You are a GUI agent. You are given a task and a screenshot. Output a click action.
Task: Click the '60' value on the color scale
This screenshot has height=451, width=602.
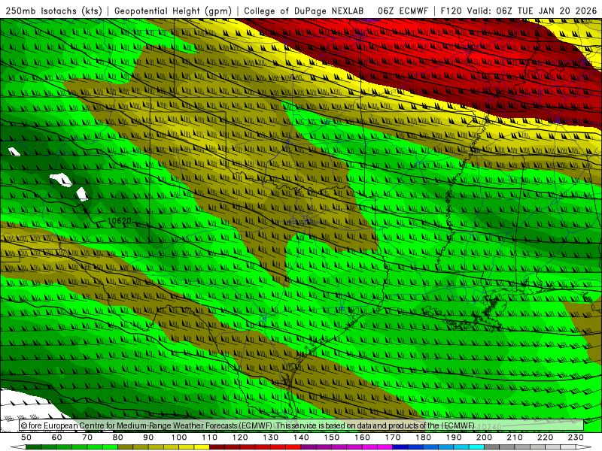pyautogui.click(x=56, y=437)
